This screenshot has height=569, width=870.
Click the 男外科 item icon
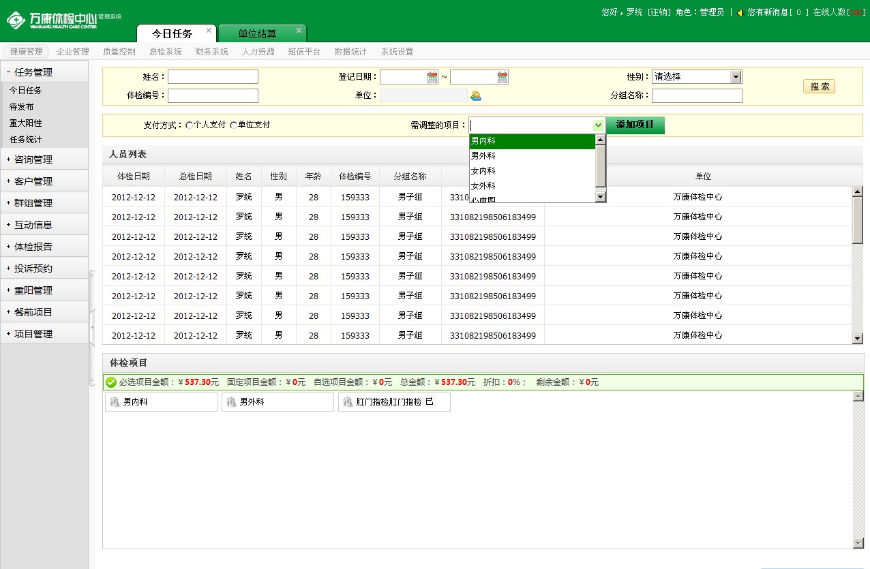pyautogui.click(x=231, y=402)
